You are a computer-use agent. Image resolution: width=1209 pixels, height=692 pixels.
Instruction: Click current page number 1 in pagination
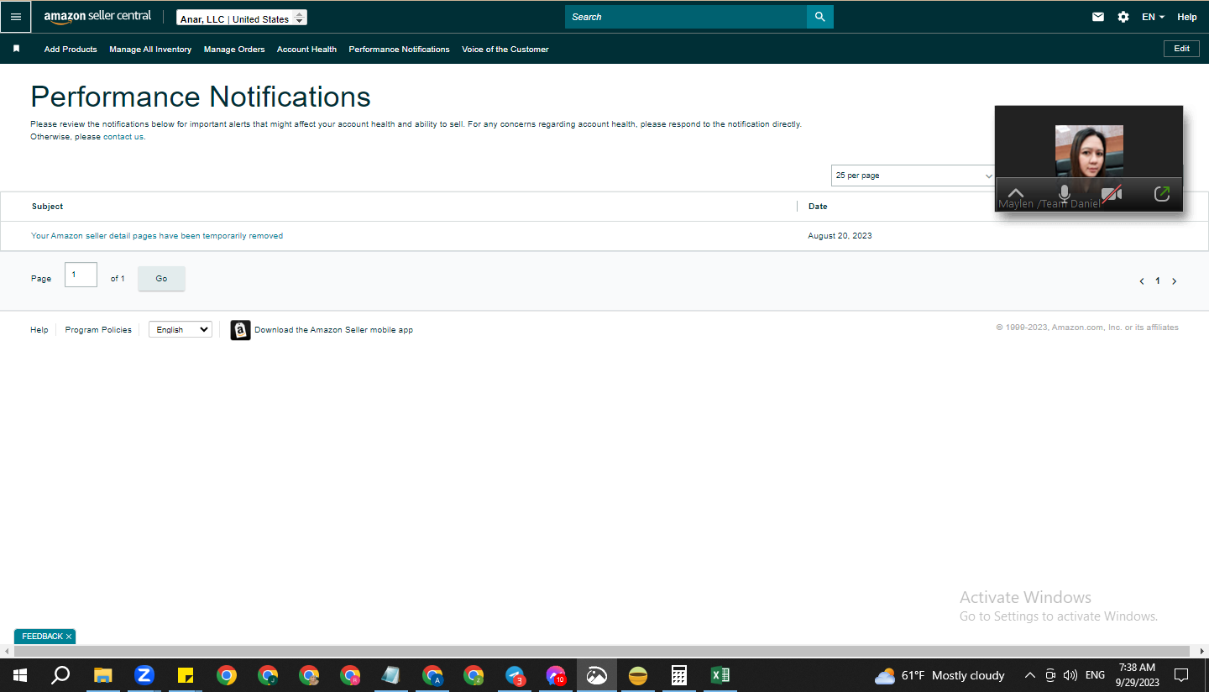pos(1158,281)
